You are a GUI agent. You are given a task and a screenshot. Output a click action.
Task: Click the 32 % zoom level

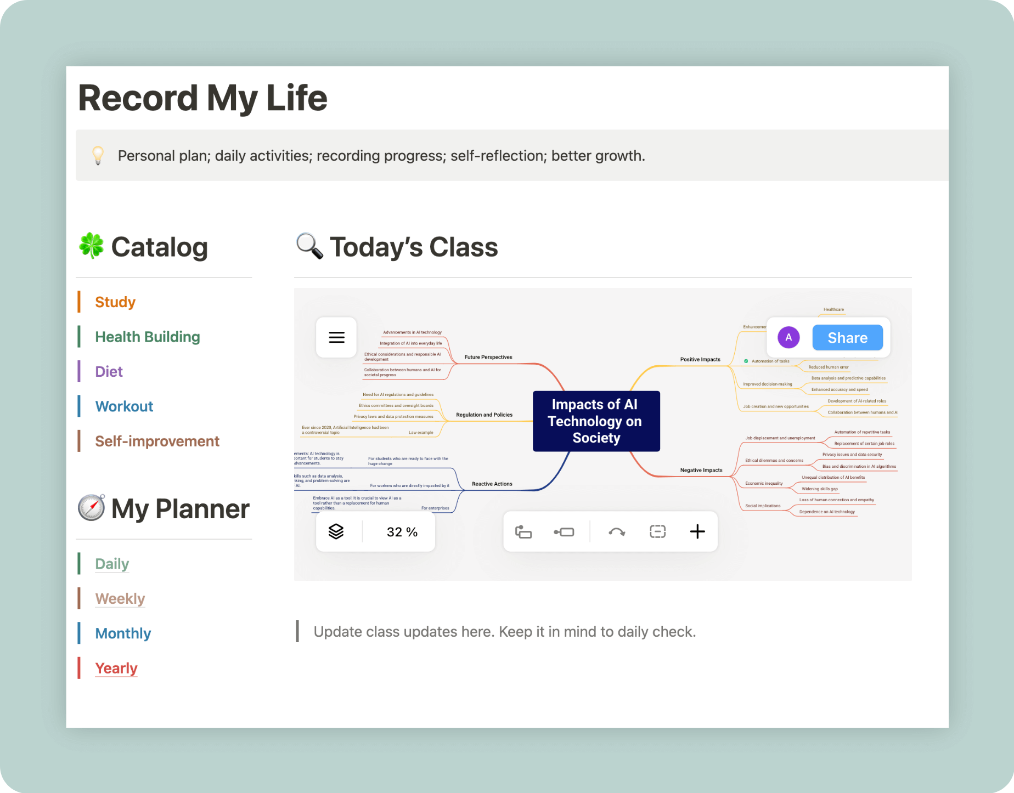(x=402, y=532)
